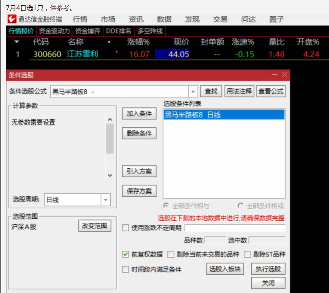
Task: Minimize the 条件选股 dialog
Action: (274, 74)
